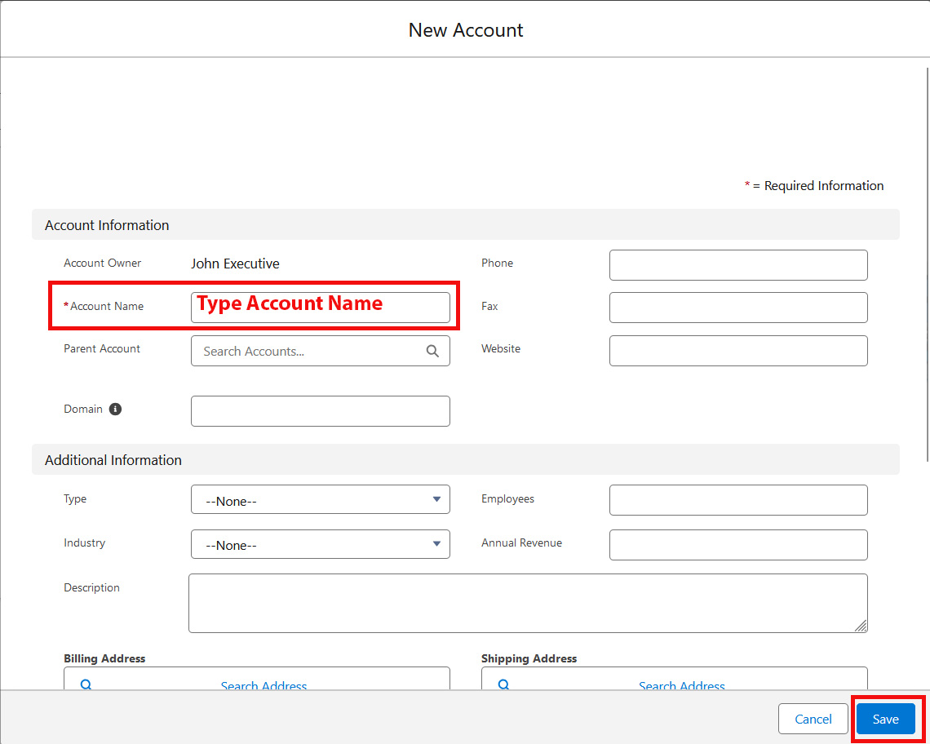Click inside the Description text area
The height and width of the screenshot is (744, 930).
pos(527,603)
